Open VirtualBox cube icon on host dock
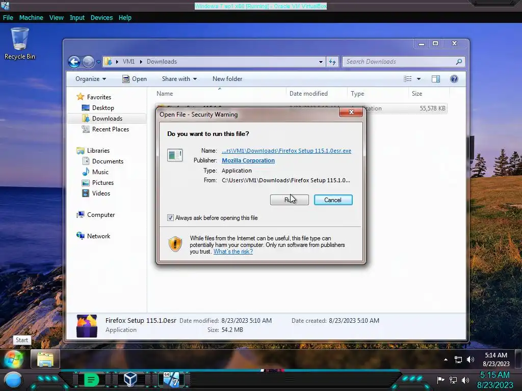The width and height of the screenshot is (522, 391). coord(130,379)
